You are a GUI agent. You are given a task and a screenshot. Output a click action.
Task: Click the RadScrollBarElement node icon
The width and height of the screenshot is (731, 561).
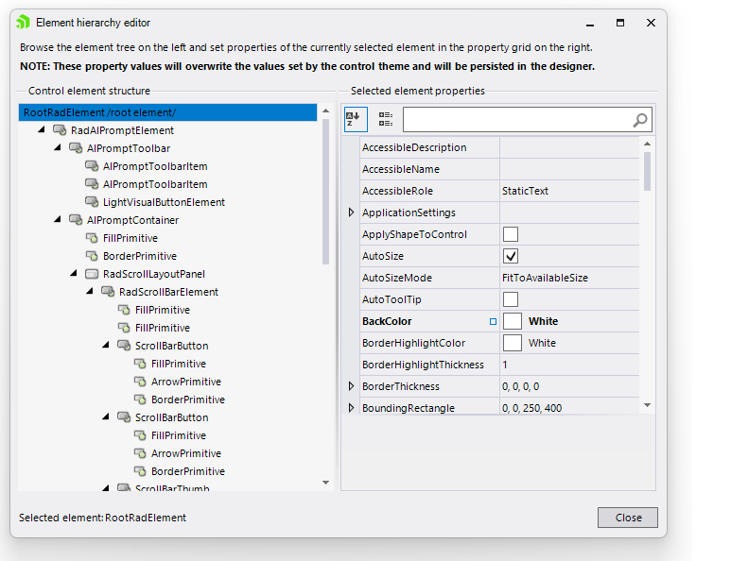coord(108,292)
